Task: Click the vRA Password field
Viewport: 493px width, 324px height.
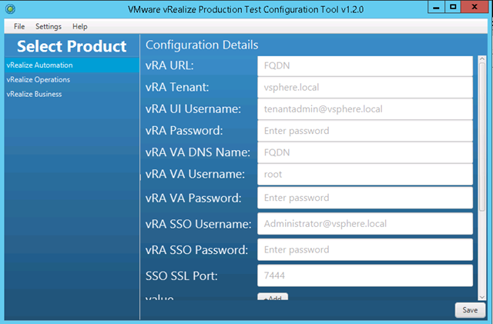Action: (364, 131)
